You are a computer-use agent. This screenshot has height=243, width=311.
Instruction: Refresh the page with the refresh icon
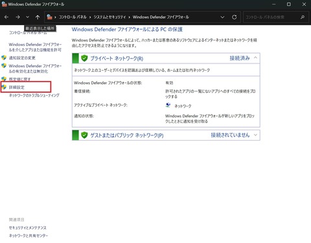(x=235, y=17)
